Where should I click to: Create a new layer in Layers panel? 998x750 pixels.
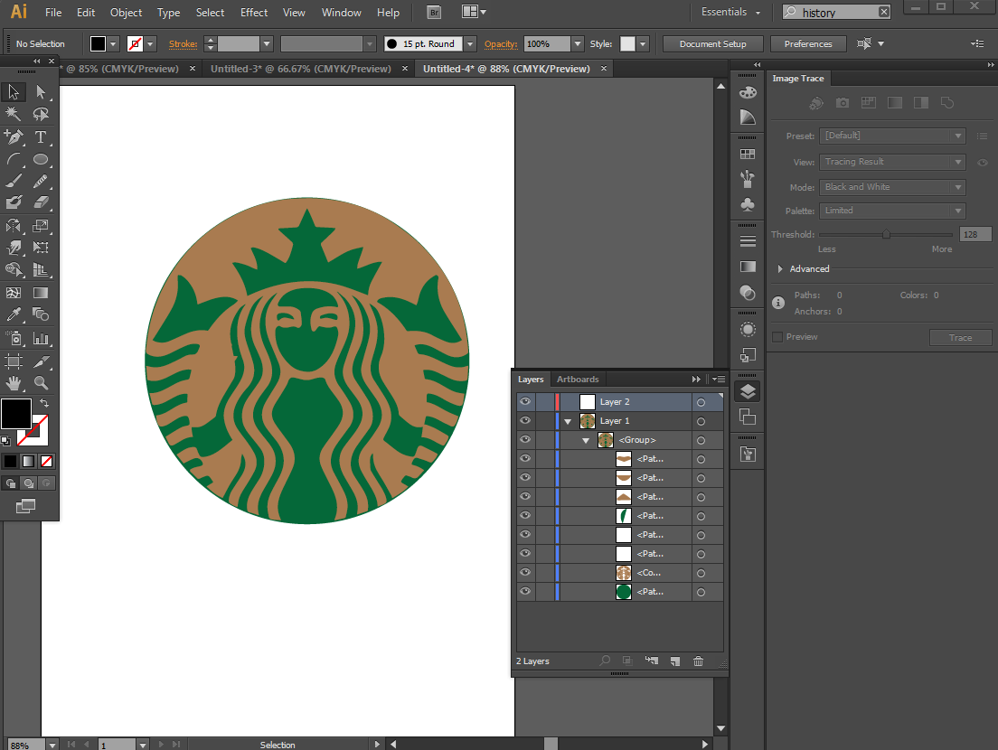tap(674, 661)
